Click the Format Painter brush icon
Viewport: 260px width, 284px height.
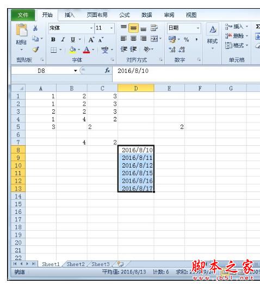coord(35,50)
